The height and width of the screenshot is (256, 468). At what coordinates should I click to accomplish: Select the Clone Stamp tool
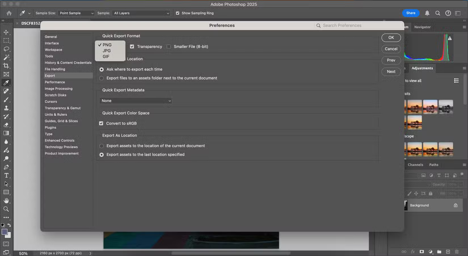coord(7,108)
